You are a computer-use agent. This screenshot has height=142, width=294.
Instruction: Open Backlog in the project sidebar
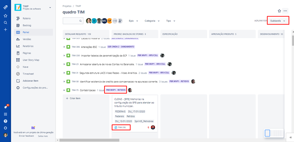[x=33, y=25]
